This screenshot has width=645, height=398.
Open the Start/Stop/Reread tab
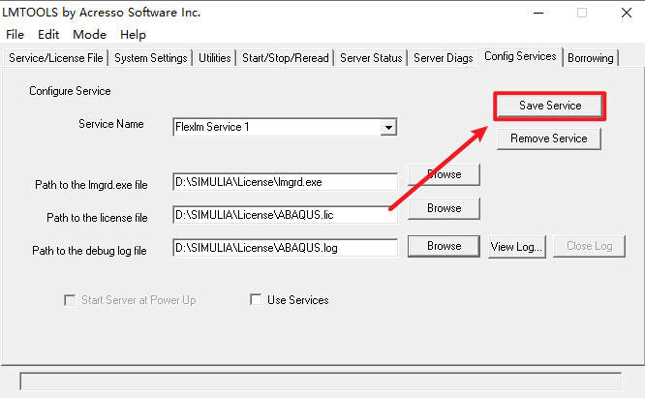pyautogui.click(x=285, y=58)
